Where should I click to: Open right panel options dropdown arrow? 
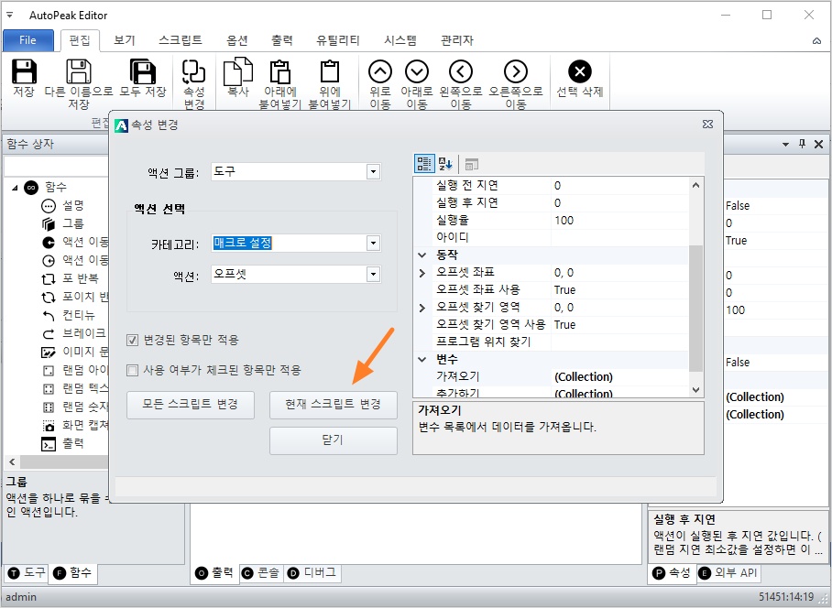[x=786, y=144]
